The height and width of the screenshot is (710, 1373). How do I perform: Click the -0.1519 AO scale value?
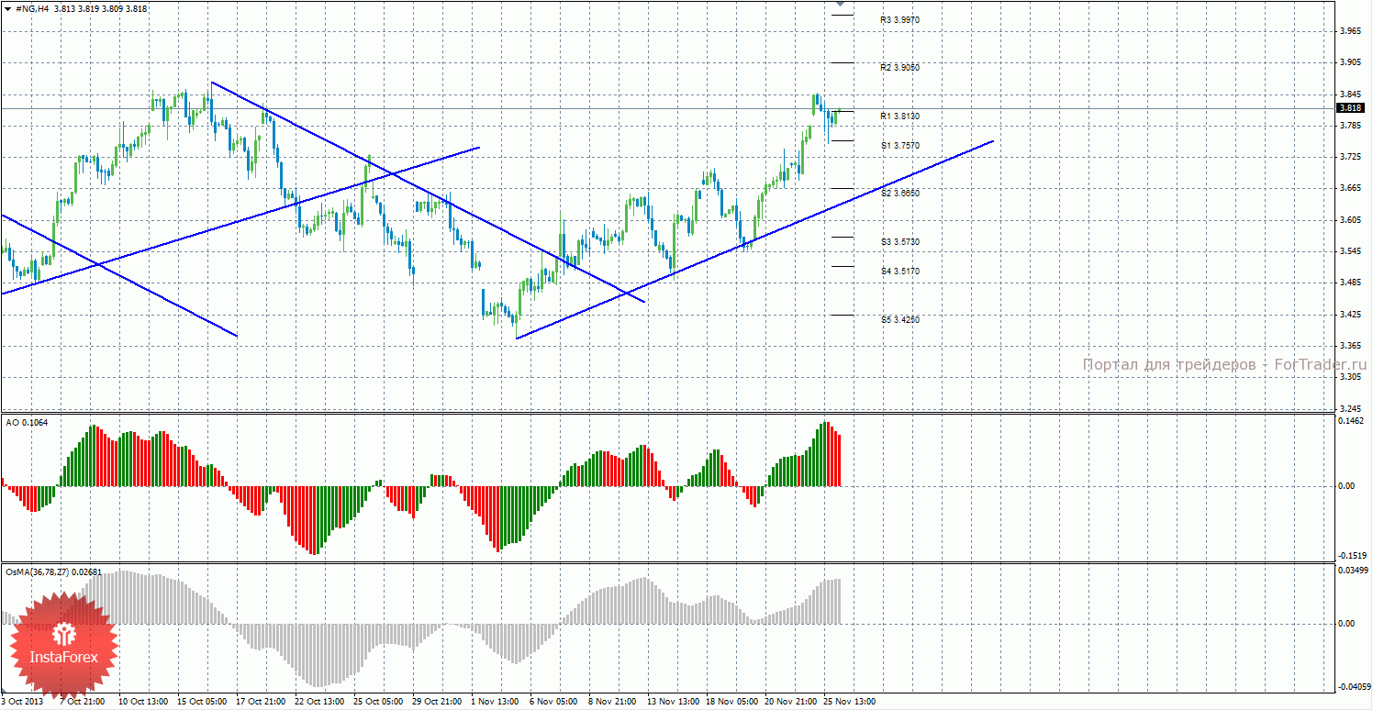(1352, 556)
